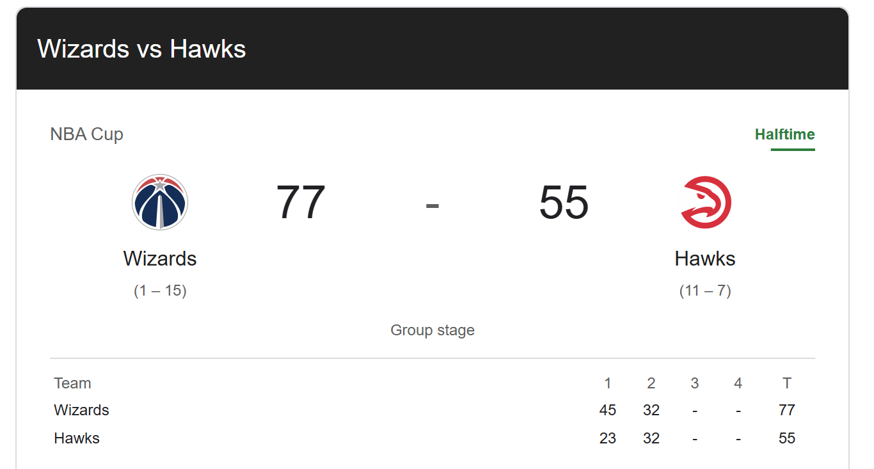Open the Wizards vs Hawks header title

click(x=141, y=49)
